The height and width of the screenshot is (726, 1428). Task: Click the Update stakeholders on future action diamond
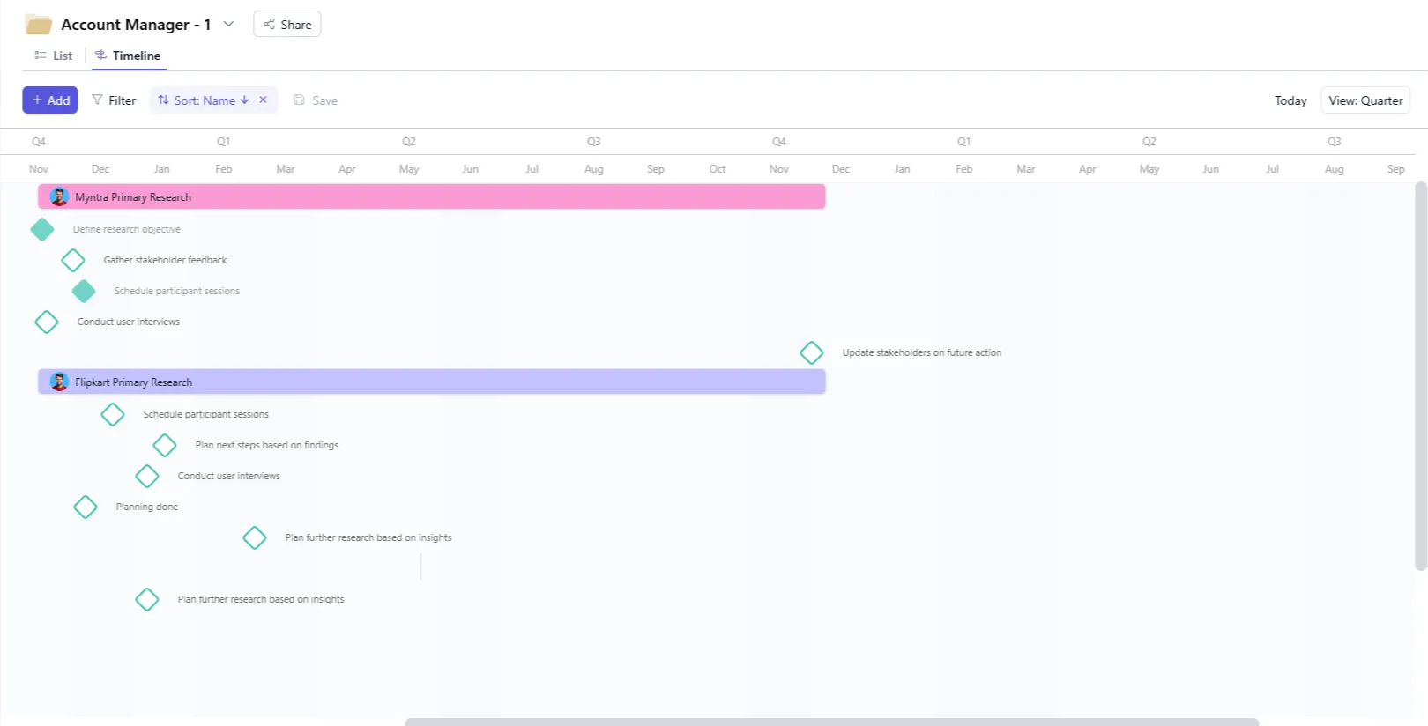(811, 353)
